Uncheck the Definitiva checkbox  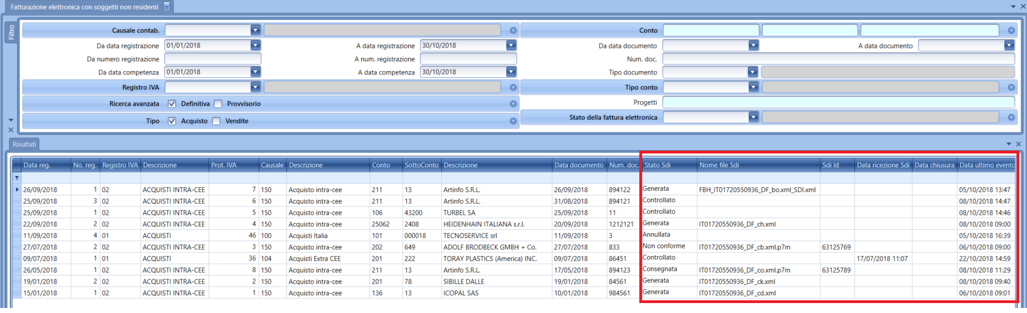click(172, 104)
